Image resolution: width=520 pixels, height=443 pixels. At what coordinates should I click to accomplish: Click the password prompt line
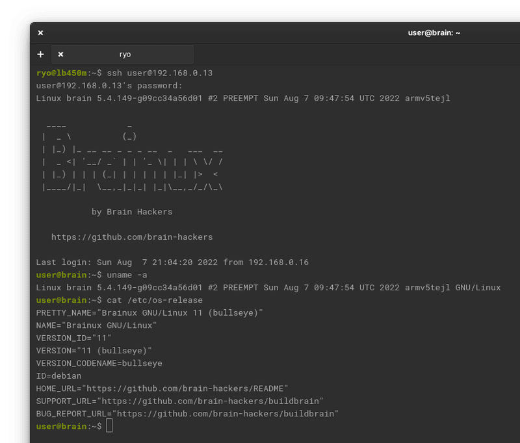[110, 86]
